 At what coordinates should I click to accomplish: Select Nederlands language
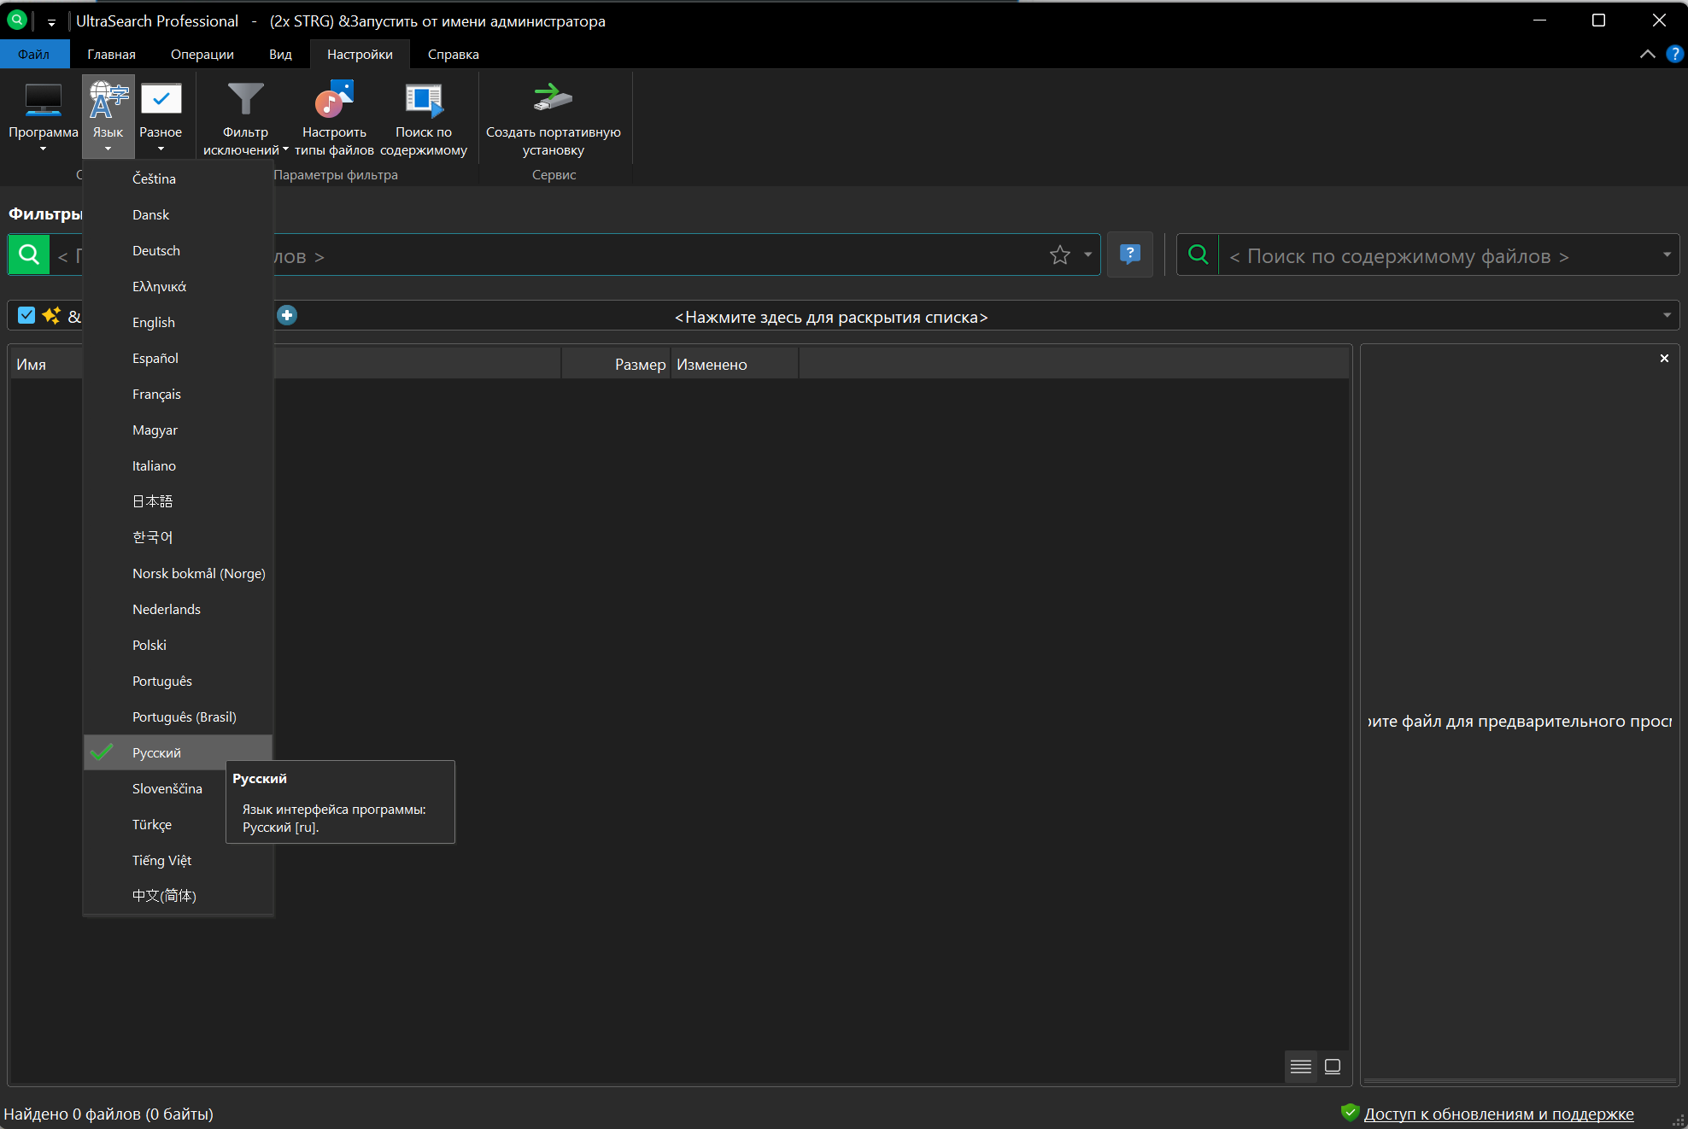[x=178, y=609]
